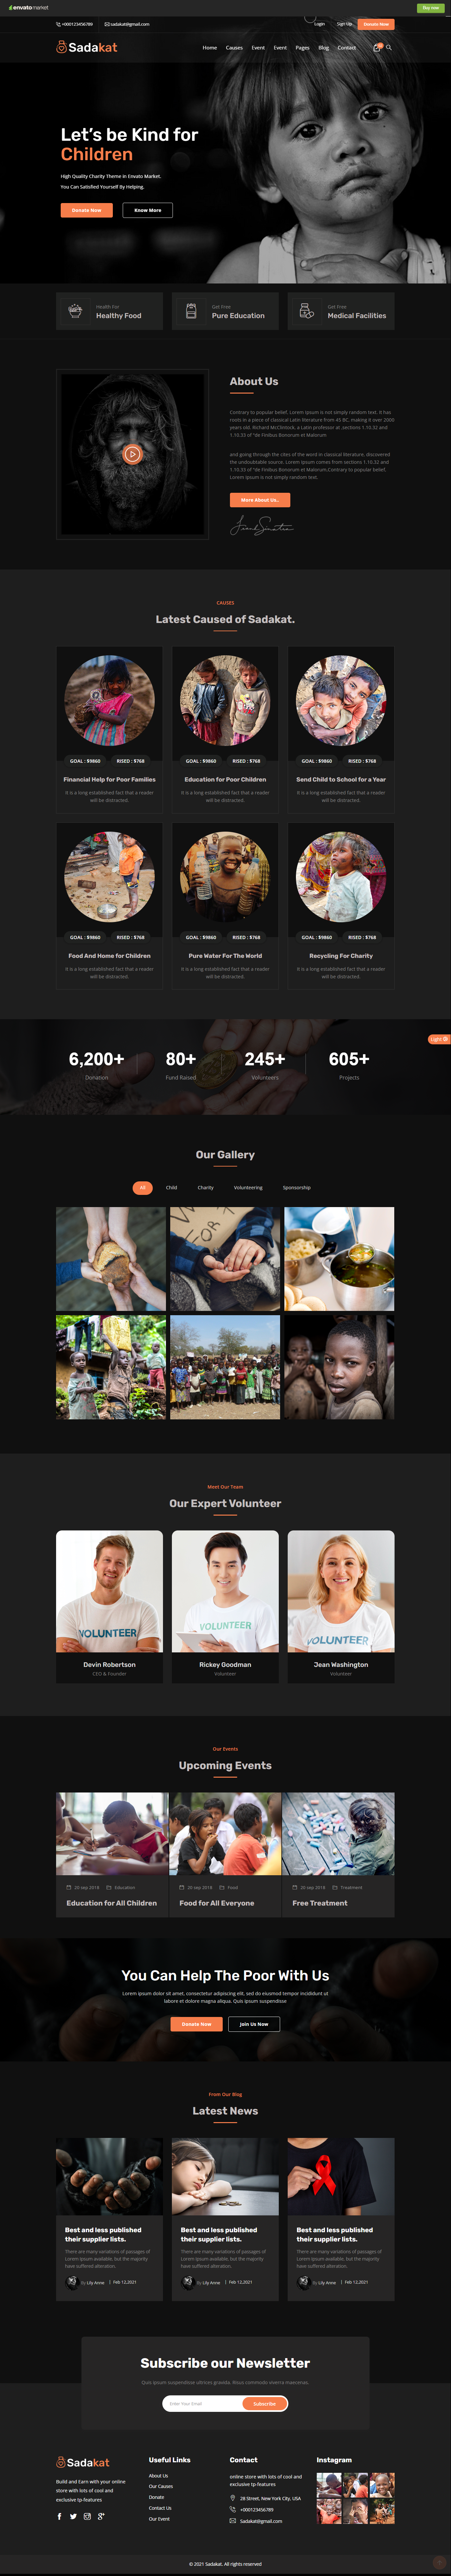Toggle the Light mode switch
Screen dimensions: 451x2576
439,1039
